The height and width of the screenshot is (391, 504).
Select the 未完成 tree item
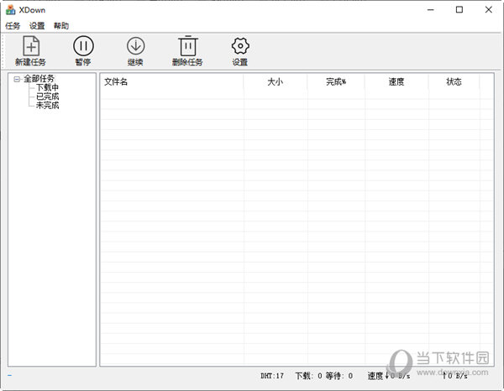point(47,105)
